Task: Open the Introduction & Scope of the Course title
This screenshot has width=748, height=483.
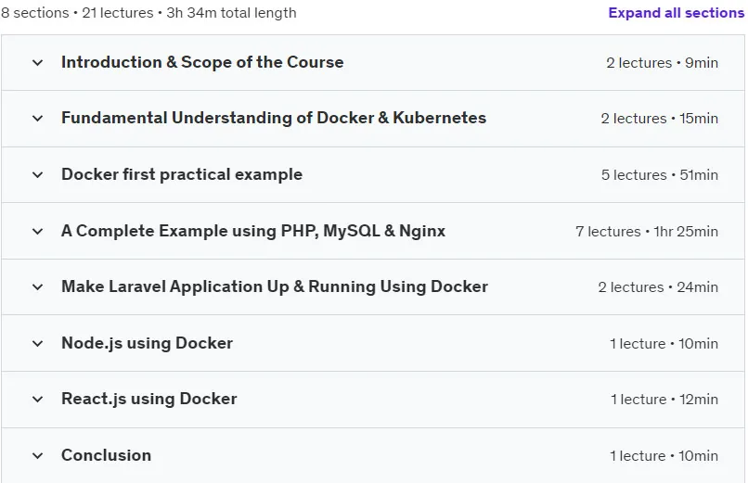Action: tap(202, 62)
